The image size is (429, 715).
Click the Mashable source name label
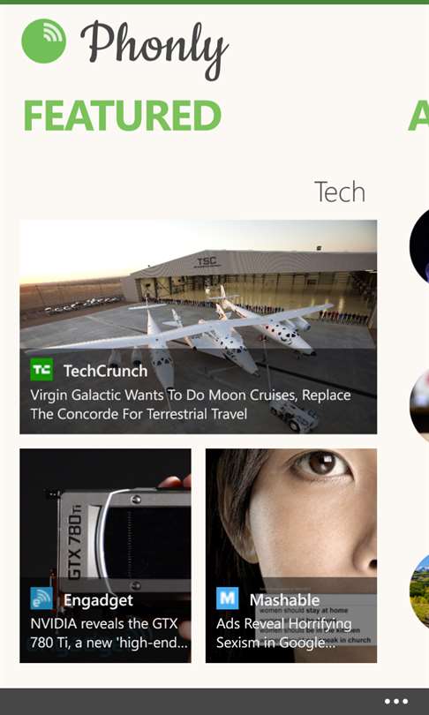pos(284,600)
